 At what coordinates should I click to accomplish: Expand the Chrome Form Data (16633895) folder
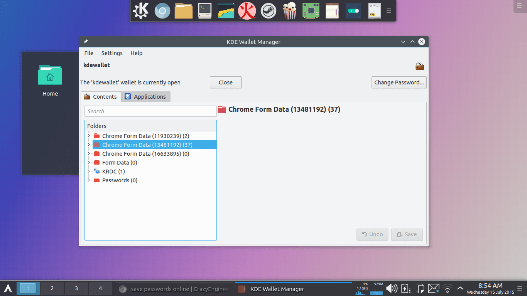[x=89, y=153]
